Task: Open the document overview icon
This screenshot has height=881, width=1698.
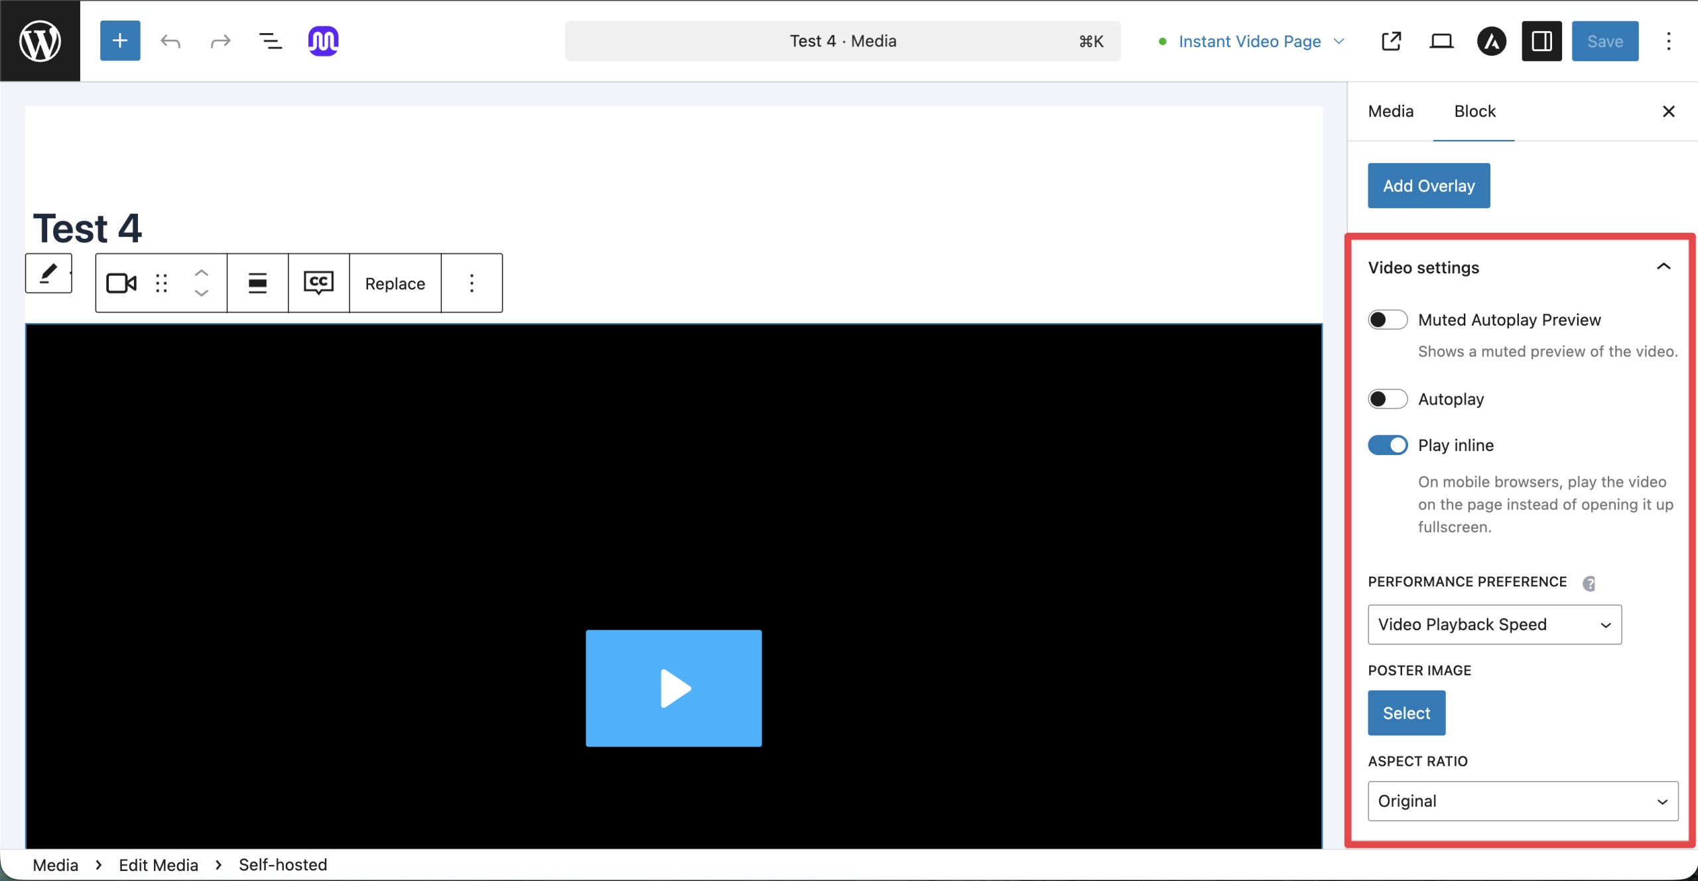Action: (269, 40)
